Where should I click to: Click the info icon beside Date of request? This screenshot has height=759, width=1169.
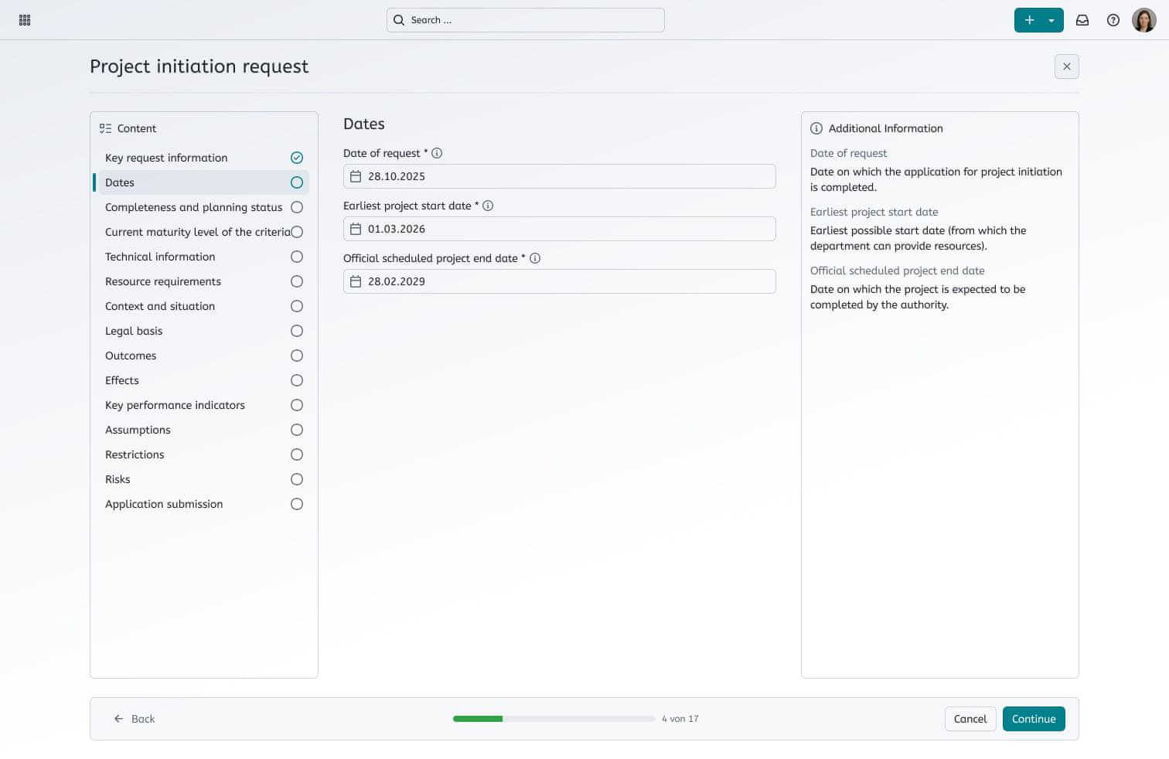click(438, 153)
